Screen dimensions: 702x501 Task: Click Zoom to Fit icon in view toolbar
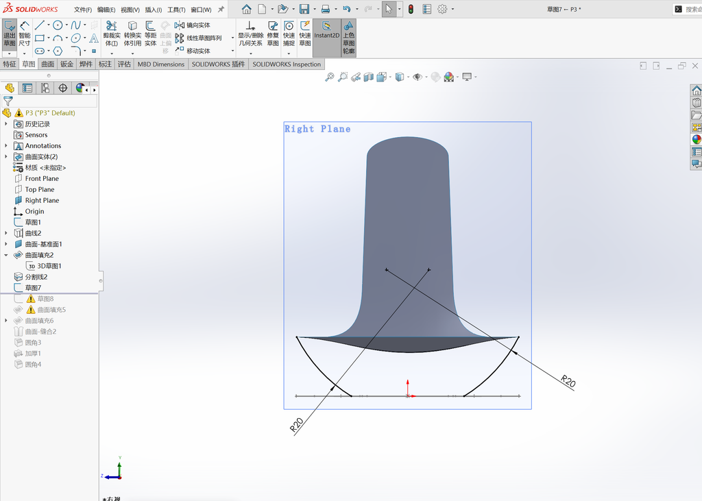pos(330,77)
